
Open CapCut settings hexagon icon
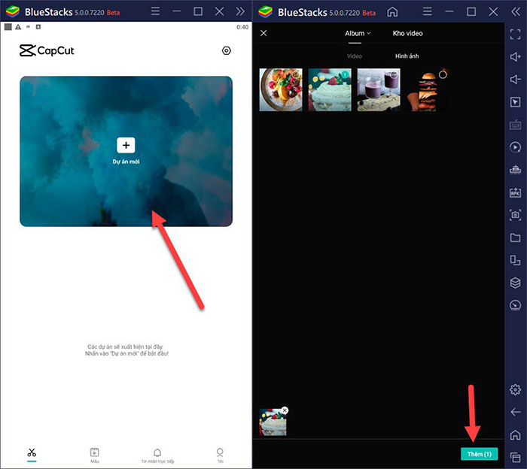(227, 50)
